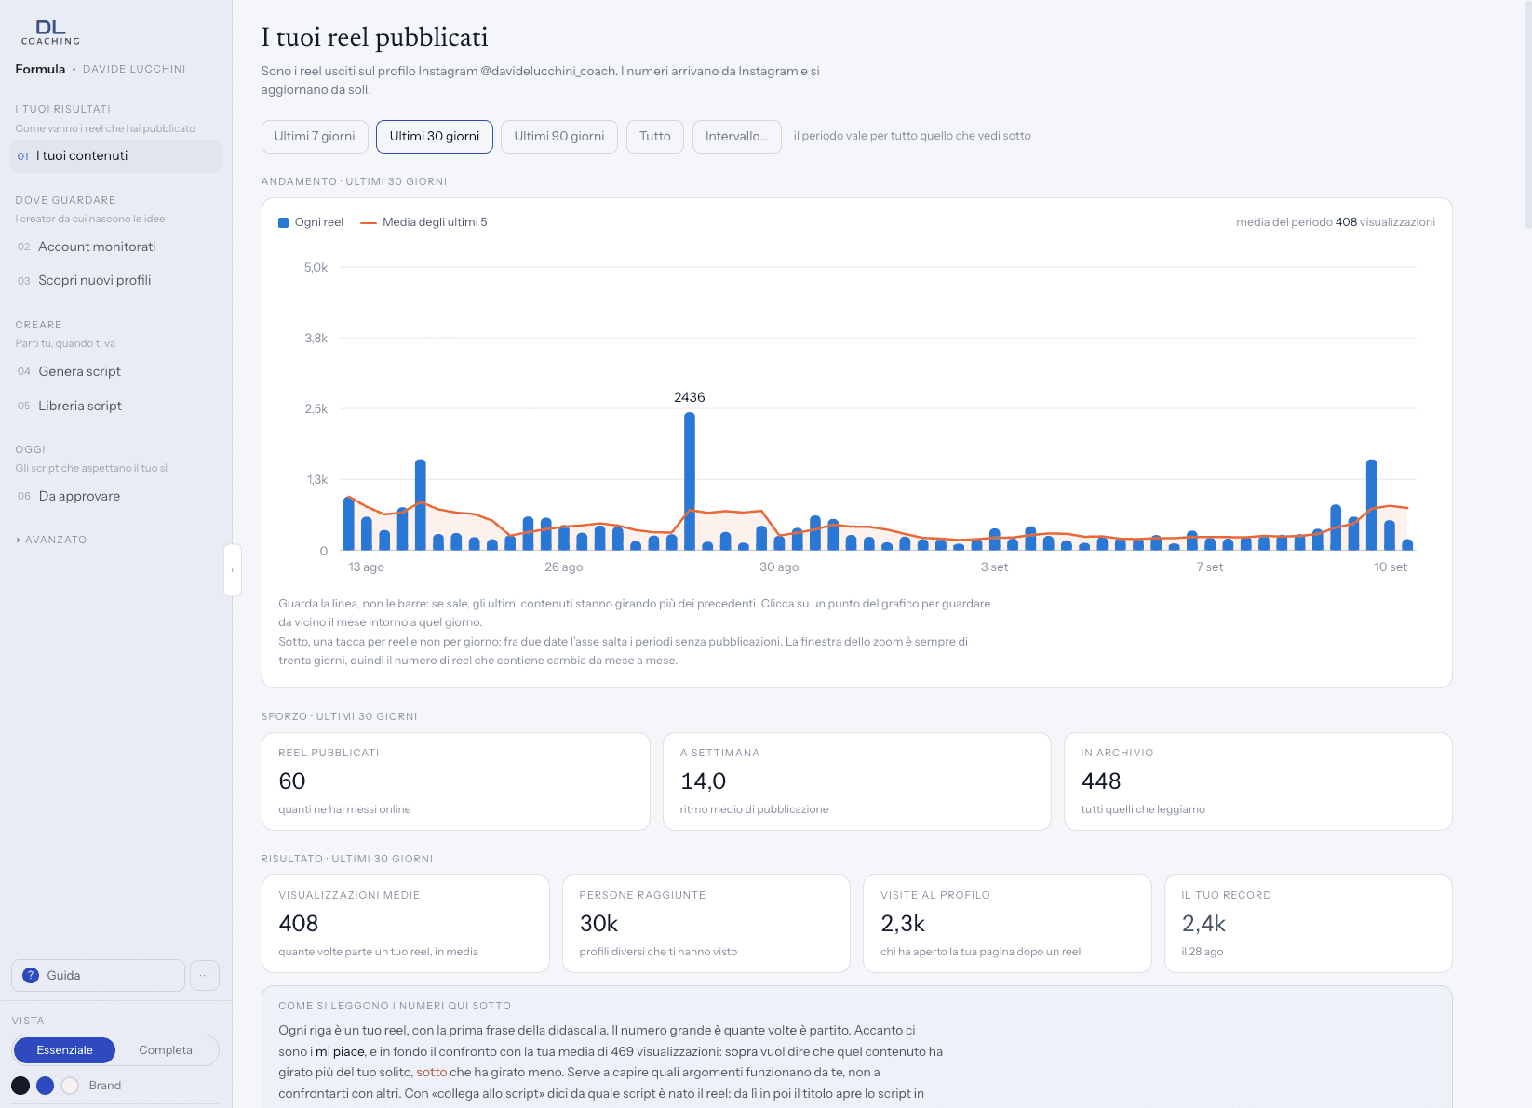Open the Intervallo custom range picker
1532x1108 pixels.
[x=737, y=137]
